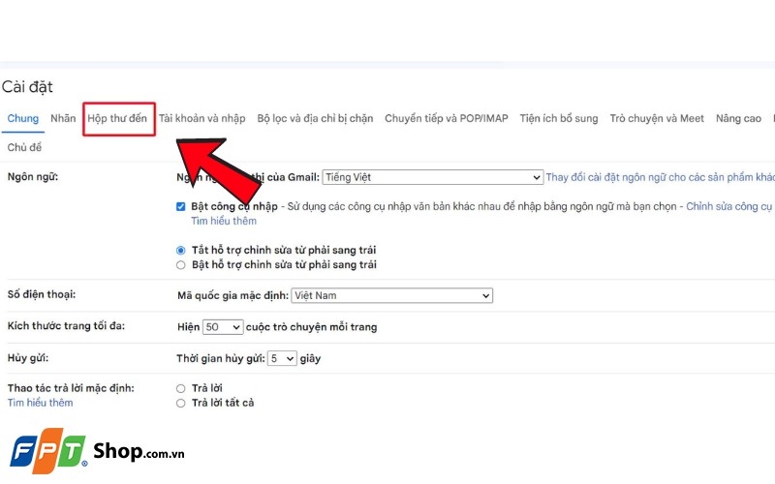Expand the Tiếng Việt language dropdown
The image size is (775, 484).
click(432, 177)
